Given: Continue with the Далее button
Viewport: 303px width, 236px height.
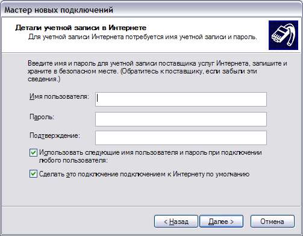Looking at the screenshot, I should [x=221, y=222].
